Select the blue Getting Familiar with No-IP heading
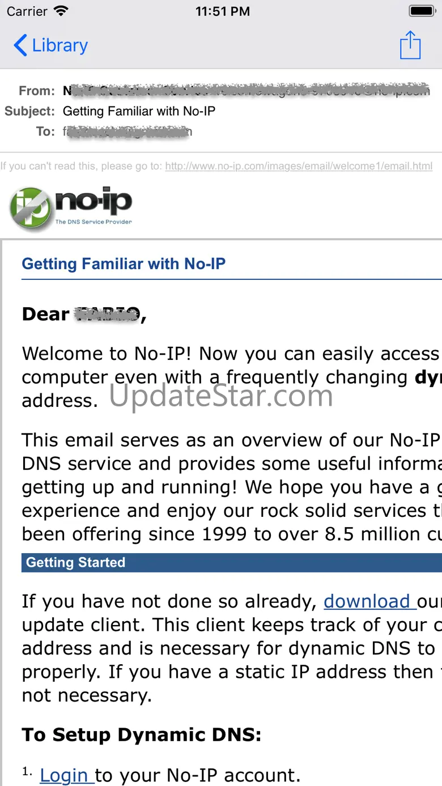This screenshot has width=442, height=786. tap(124, 264)
